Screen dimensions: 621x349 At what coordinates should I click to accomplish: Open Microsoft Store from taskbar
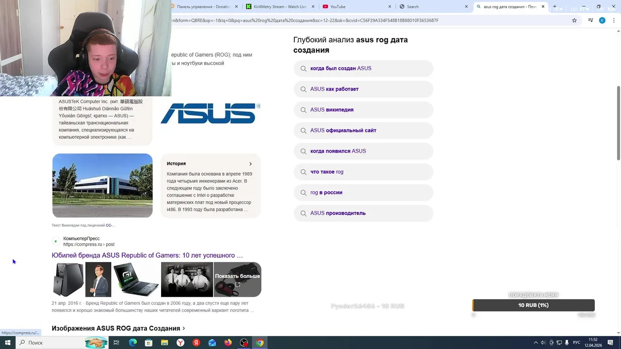point(148,343)
